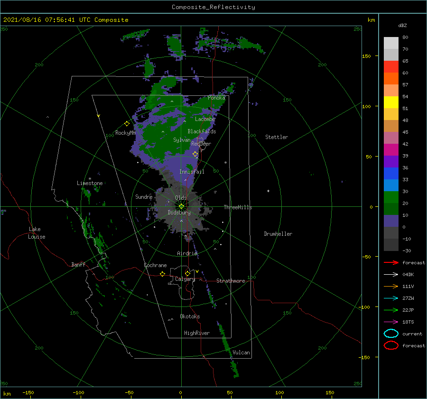
Task: Select the Sylvan label
Action: (x=182, y=140)
